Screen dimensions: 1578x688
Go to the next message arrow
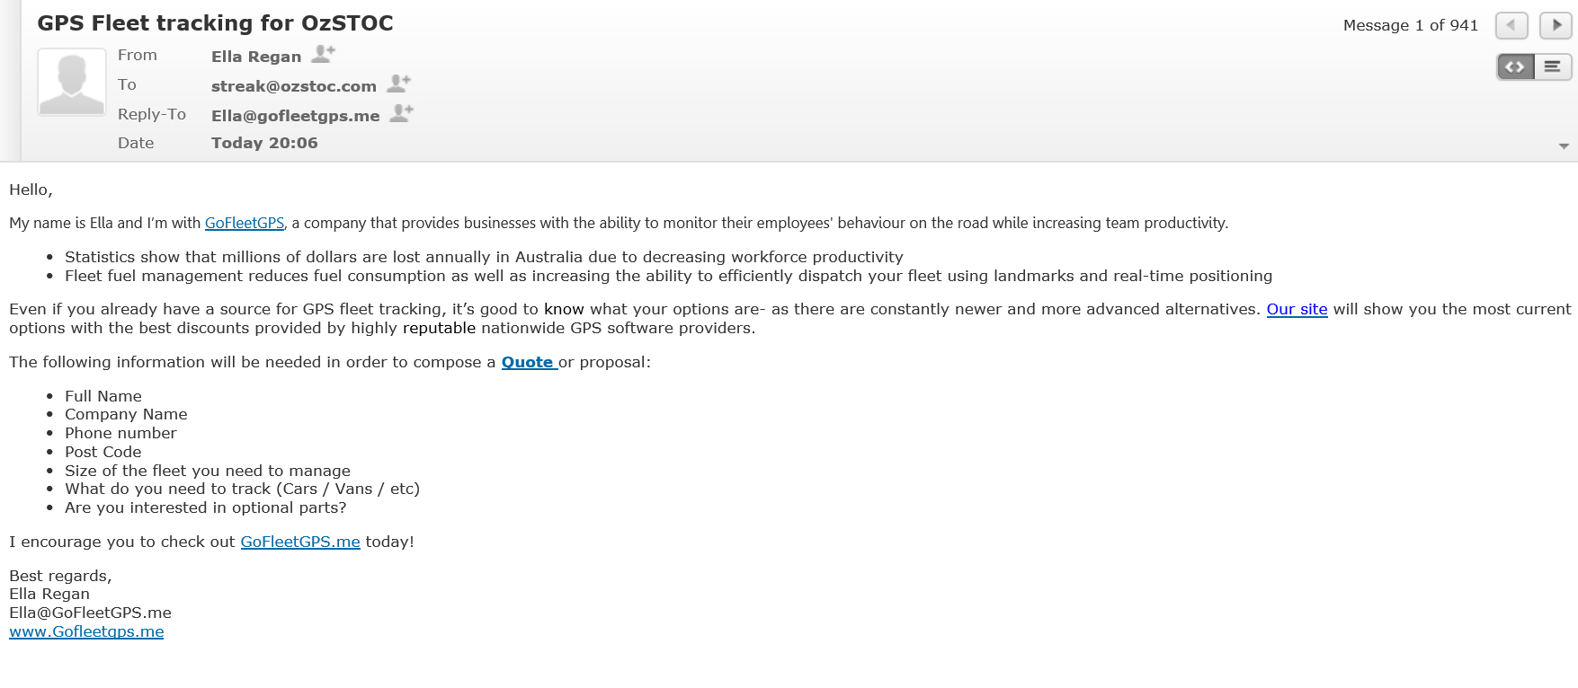tap(1556, 25)
